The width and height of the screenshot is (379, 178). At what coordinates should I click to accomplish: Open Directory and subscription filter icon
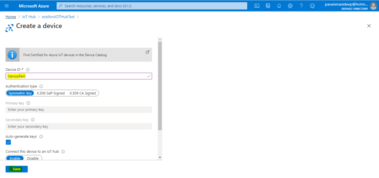268,6
